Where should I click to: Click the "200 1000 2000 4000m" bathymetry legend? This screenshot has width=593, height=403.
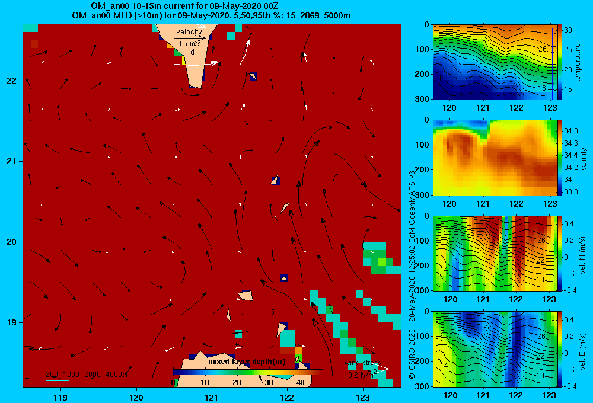[x=86, y=375]
